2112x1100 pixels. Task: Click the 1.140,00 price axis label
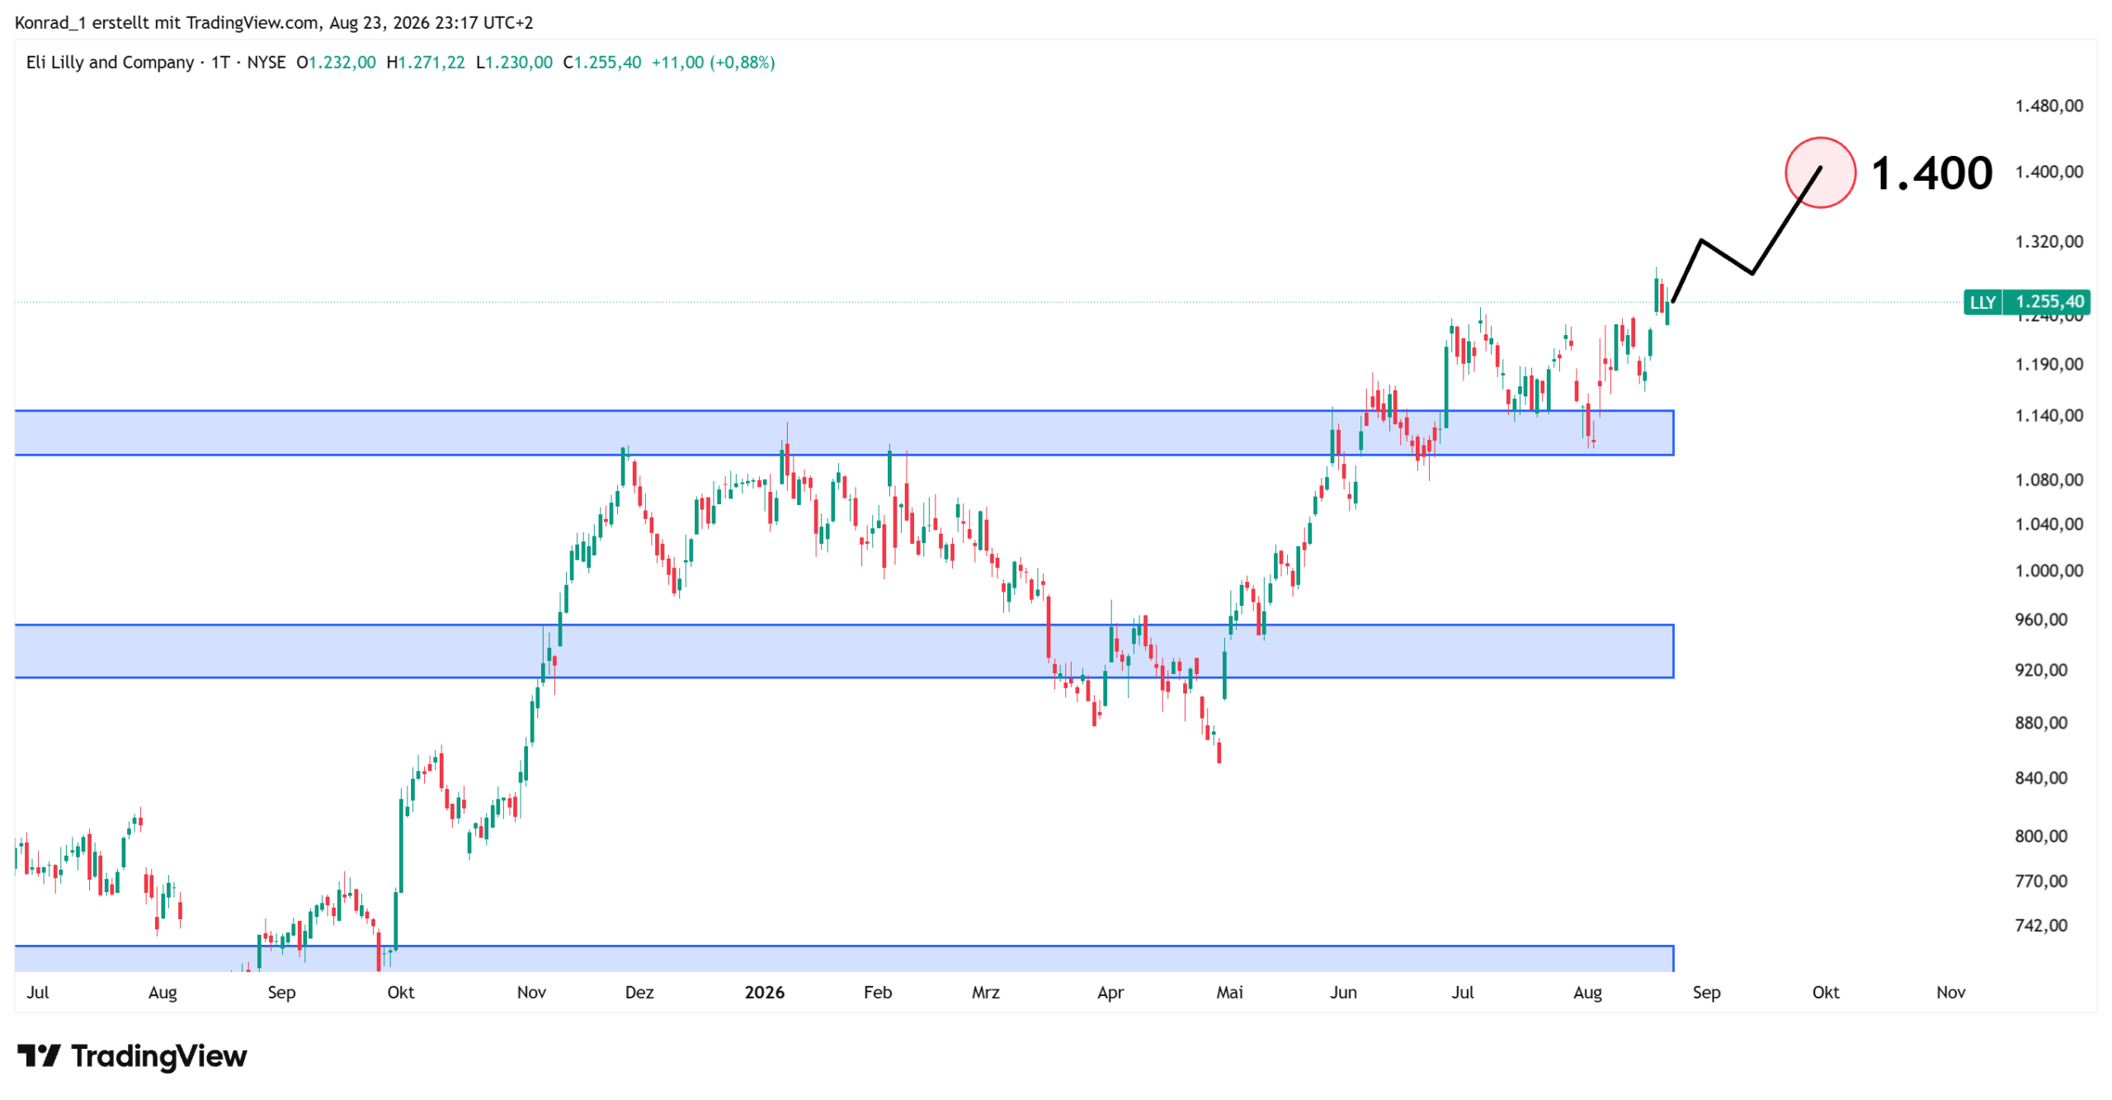point(2048,416)
